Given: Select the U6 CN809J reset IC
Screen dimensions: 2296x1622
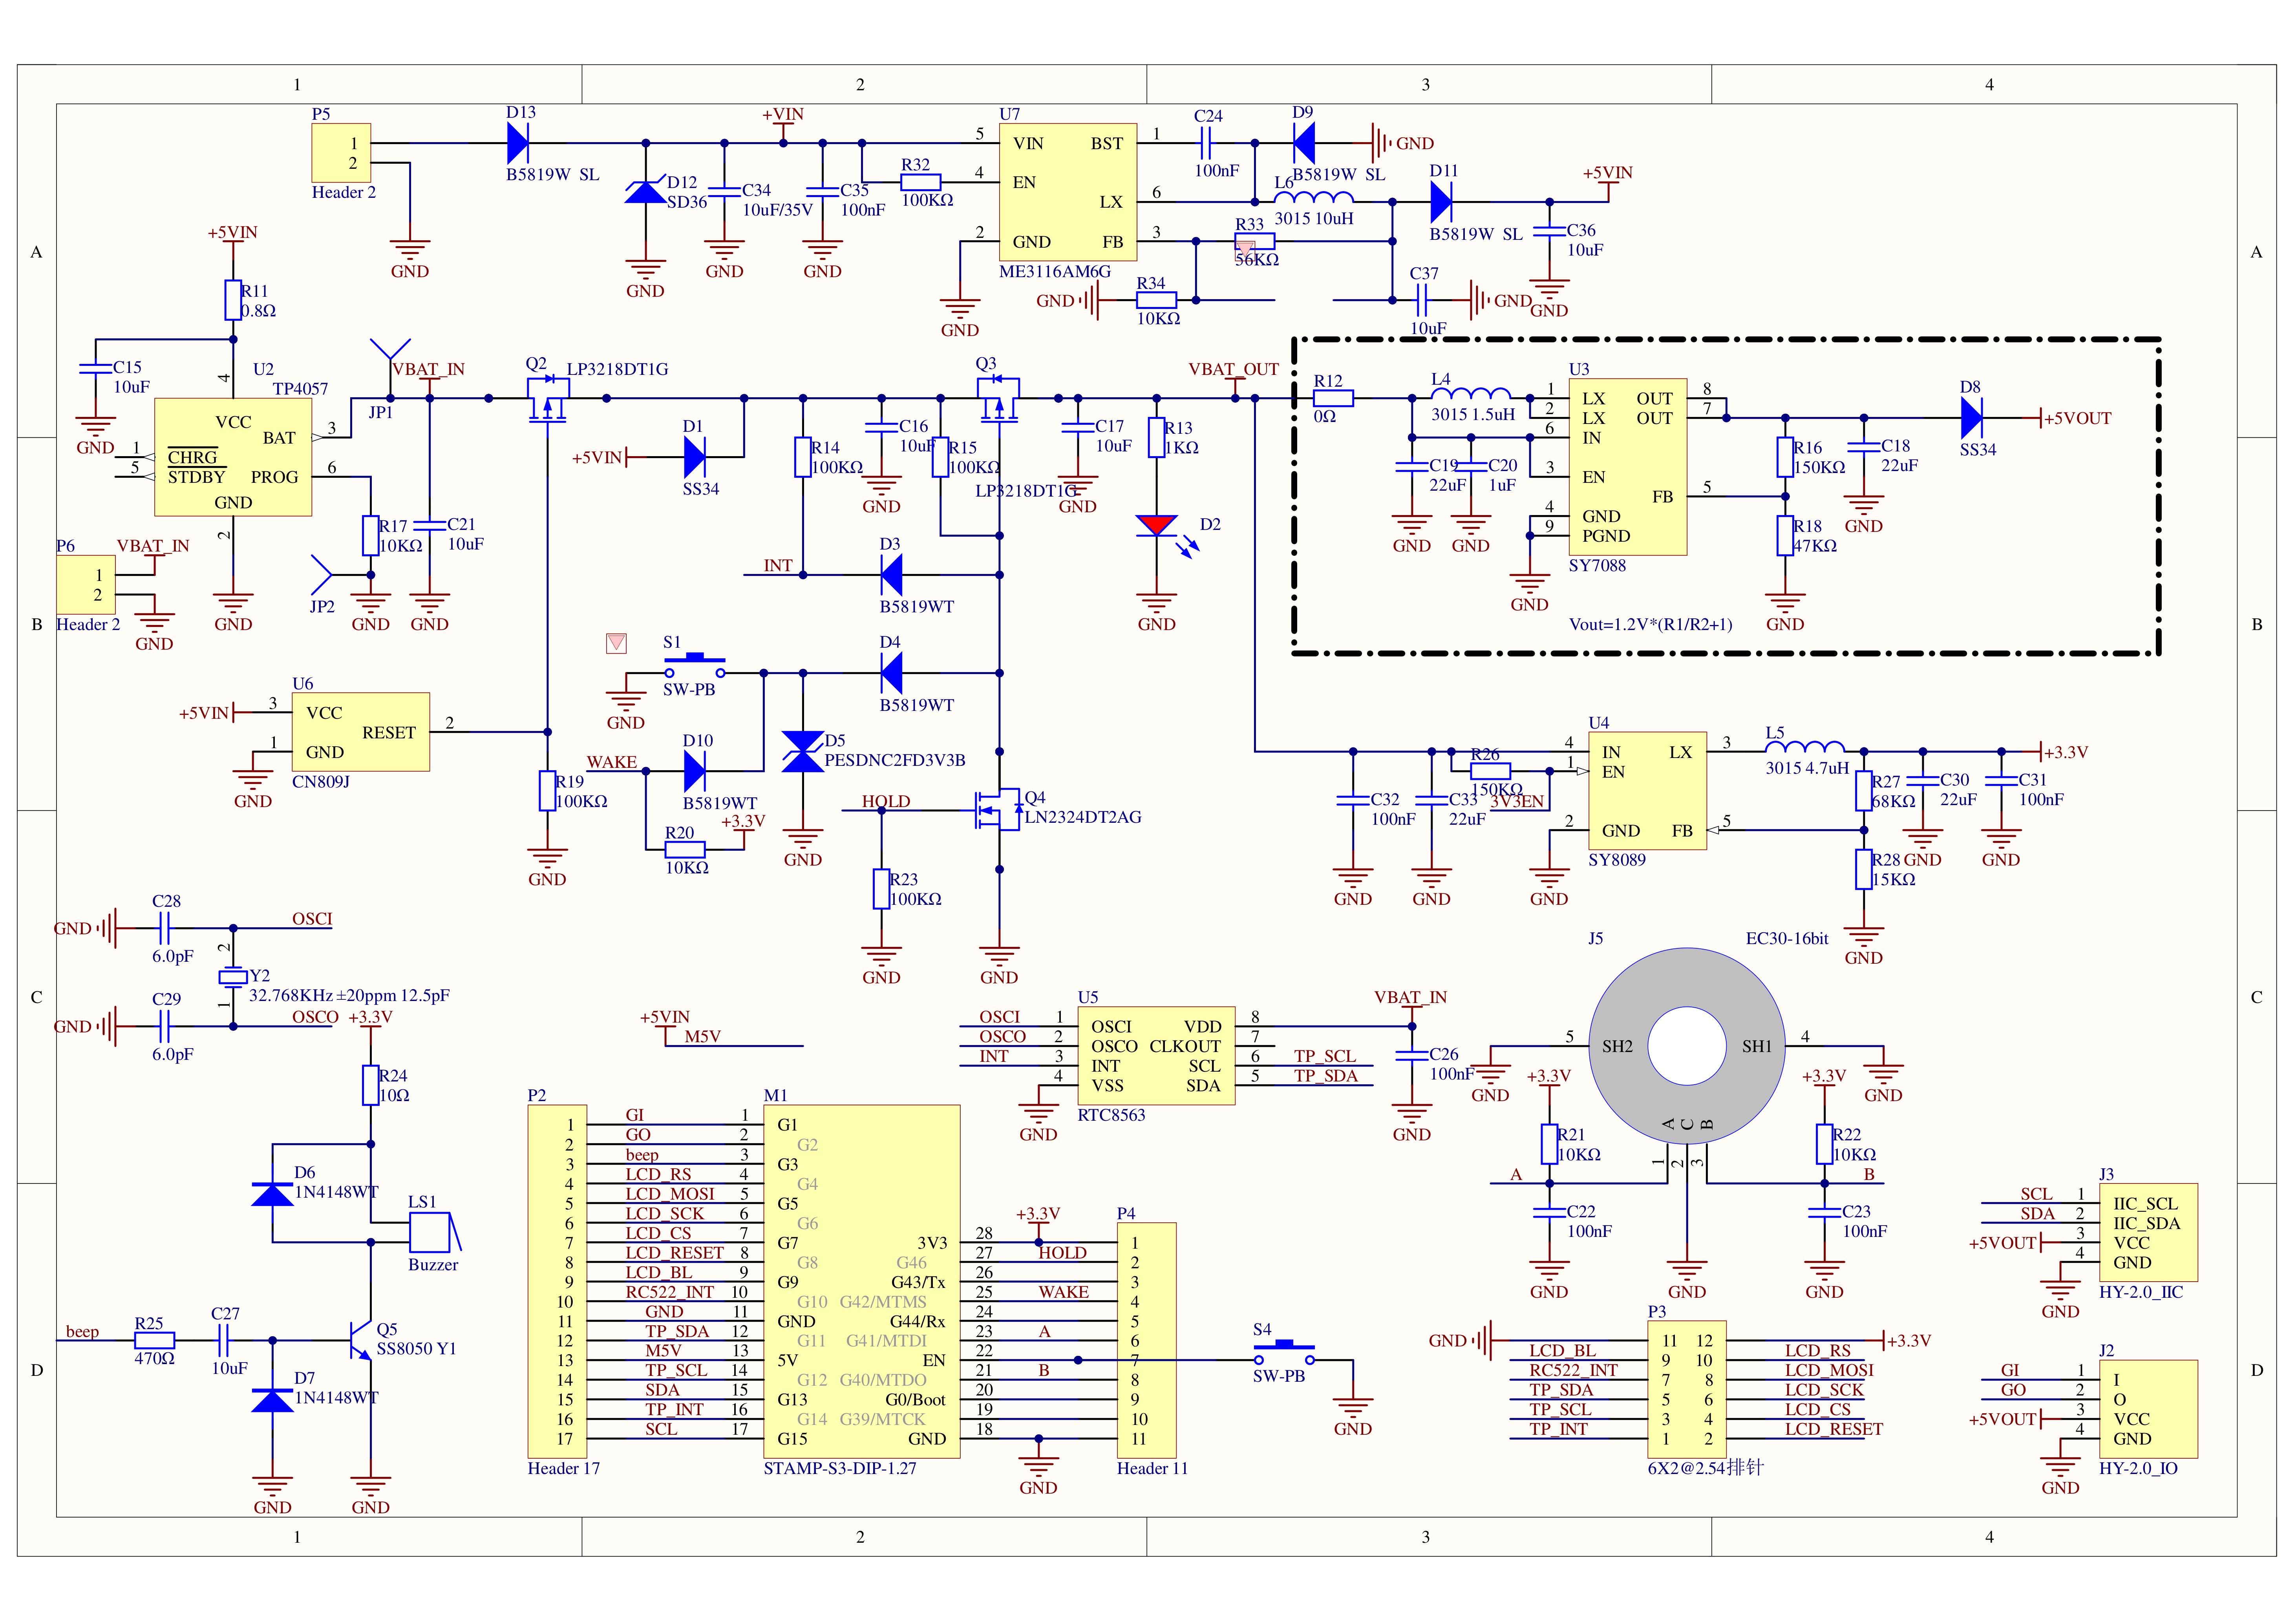Looking at the screenshot, I should 361,732.
